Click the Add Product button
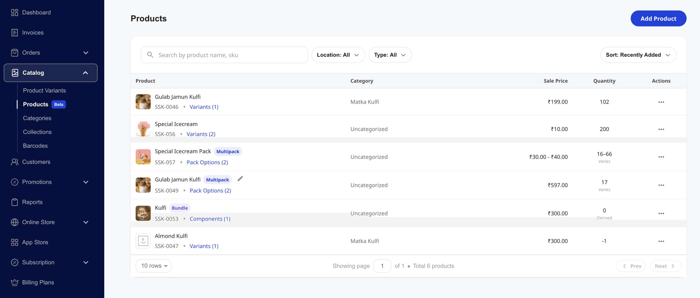 click(x=658, y=19)
